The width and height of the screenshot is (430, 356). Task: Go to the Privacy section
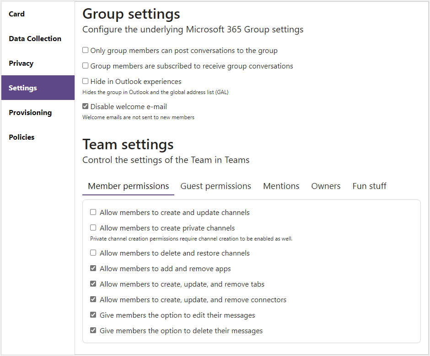[x=20, y=63]
